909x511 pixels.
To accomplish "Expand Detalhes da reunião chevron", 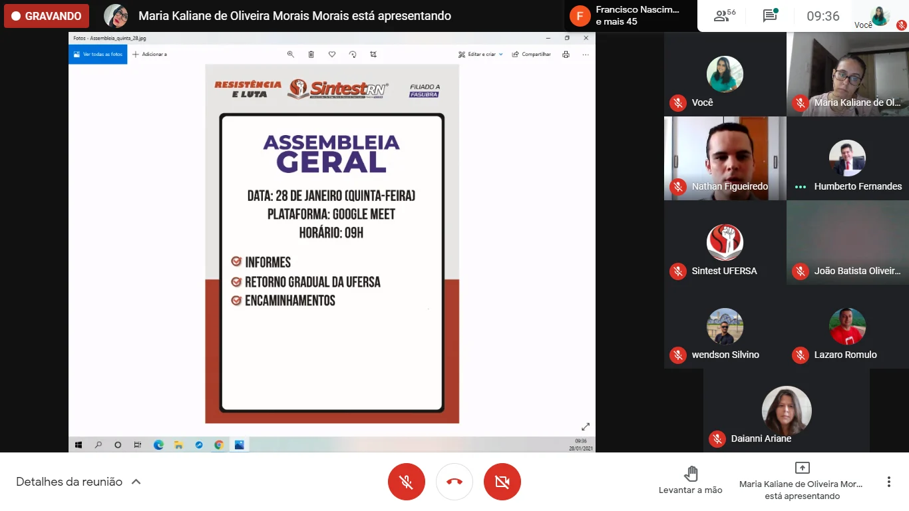I will [136, 482].
